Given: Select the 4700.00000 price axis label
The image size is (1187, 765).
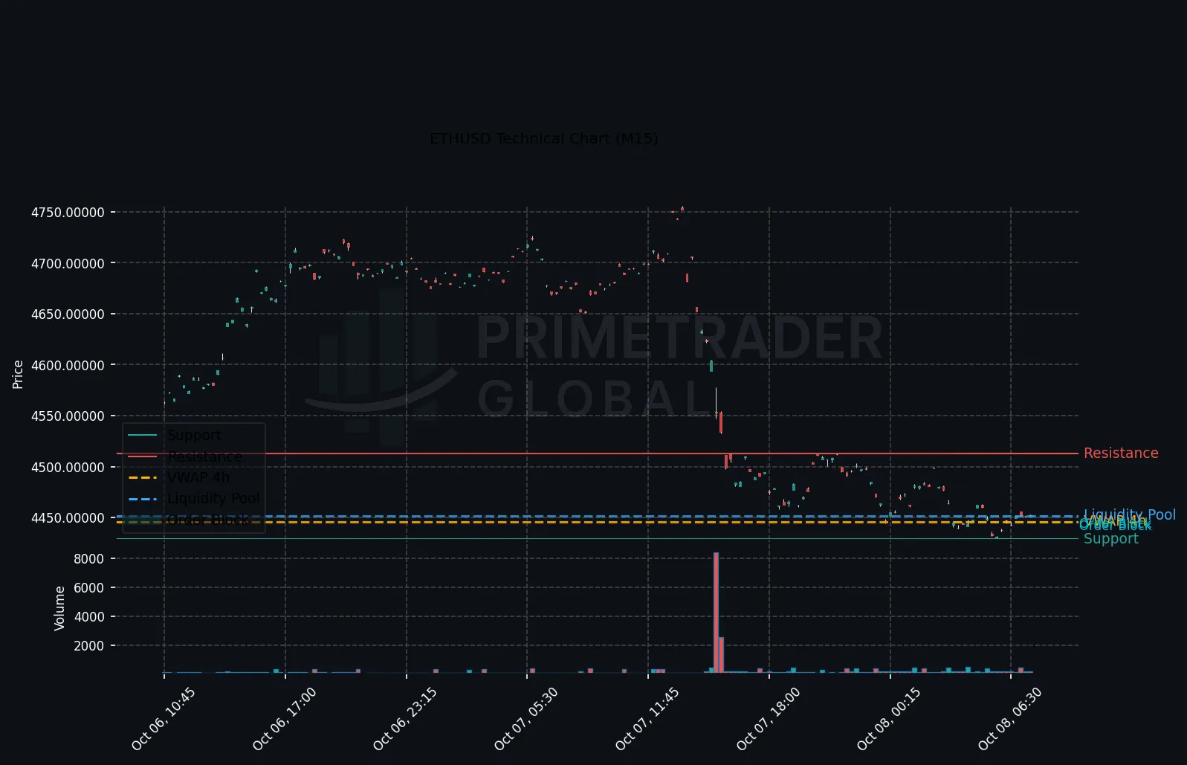Looking at the screenshot, I should click(x=68, y=263).
